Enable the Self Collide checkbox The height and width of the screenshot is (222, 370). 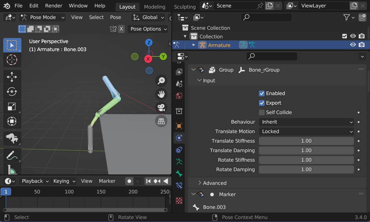pyautogui.click(x=262, y=112)
